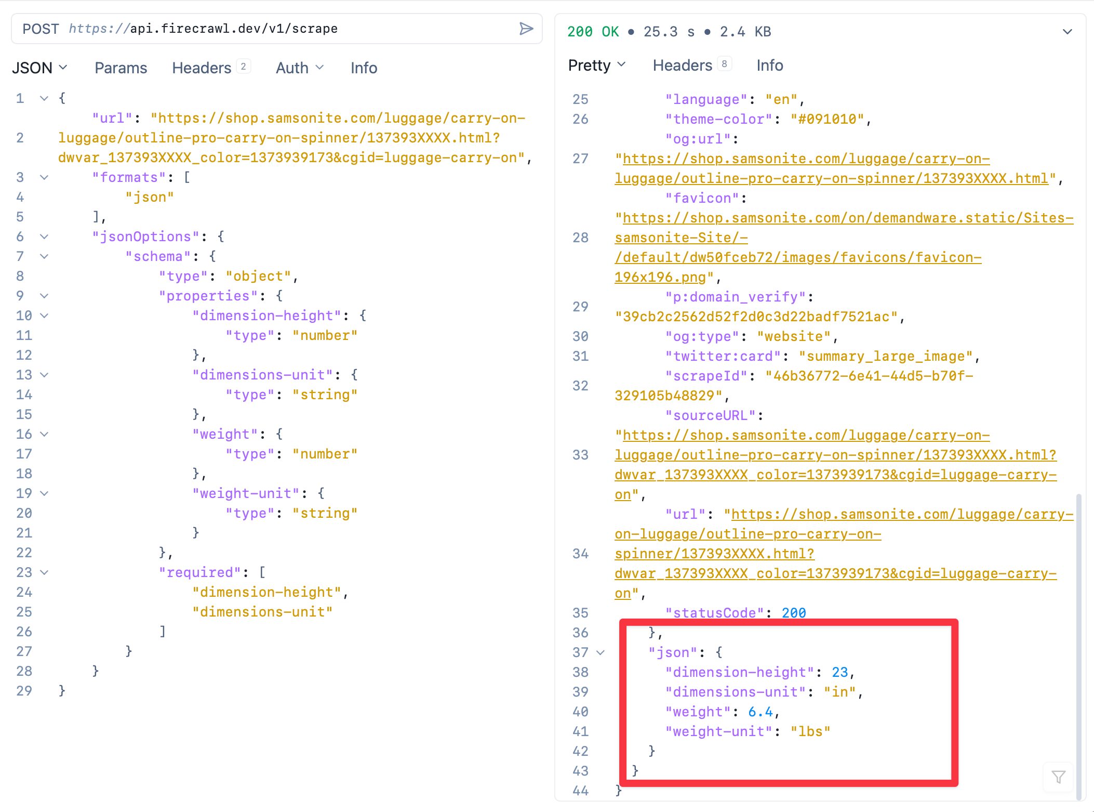Click the statusCode value 200

(x=794, y=613)
